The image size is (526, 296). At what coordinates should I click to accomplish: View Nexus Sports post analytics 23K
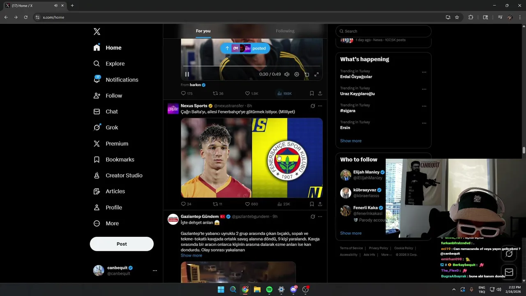(x=284, y=204)
